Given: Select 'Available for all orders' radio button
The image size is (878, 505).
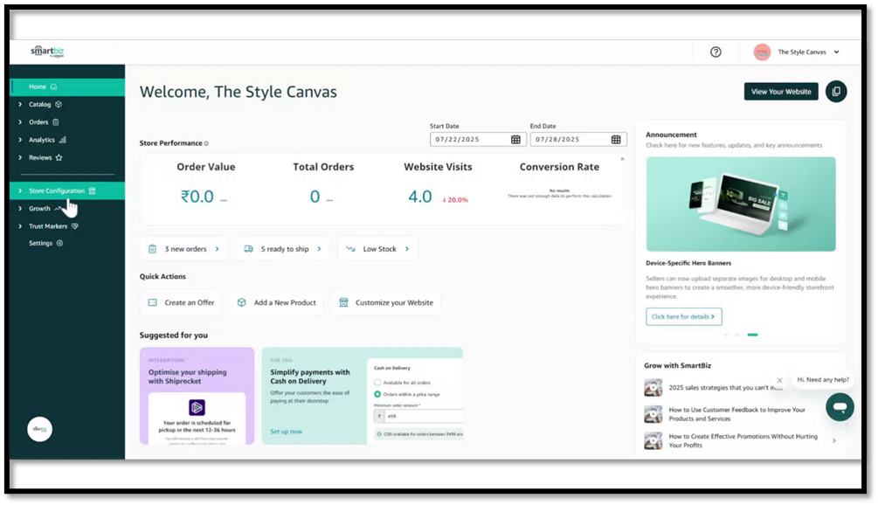Looking at the screenshot, I should 377,383.
